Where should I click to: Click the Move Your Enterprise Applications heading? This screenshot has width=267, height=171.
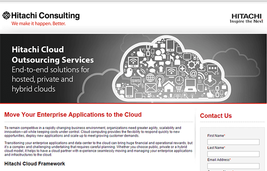73,114
